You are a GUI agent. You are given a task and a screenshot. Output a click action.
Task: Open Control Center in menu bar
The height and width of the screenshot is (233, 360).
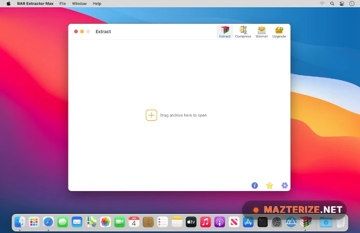(342, 4)
